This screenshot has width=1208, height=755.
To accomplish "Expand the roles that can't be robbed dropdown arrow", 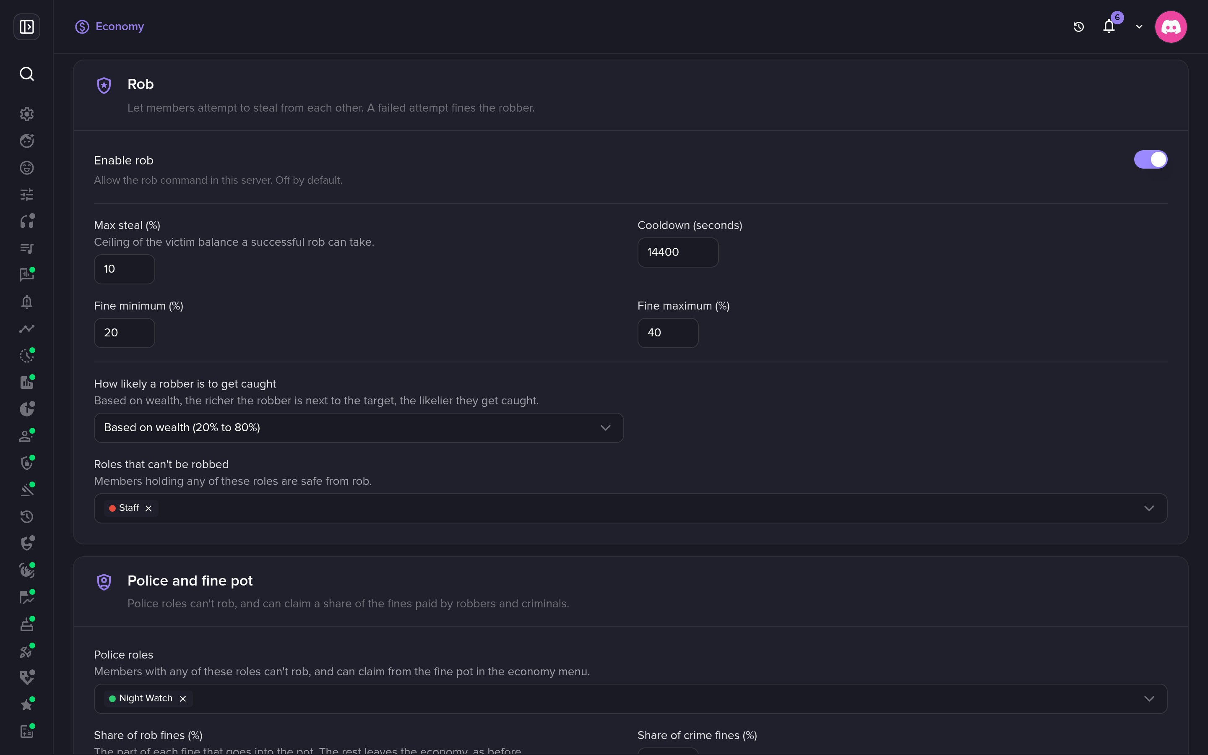I will pyautogui.click(x=1149, y=508).
